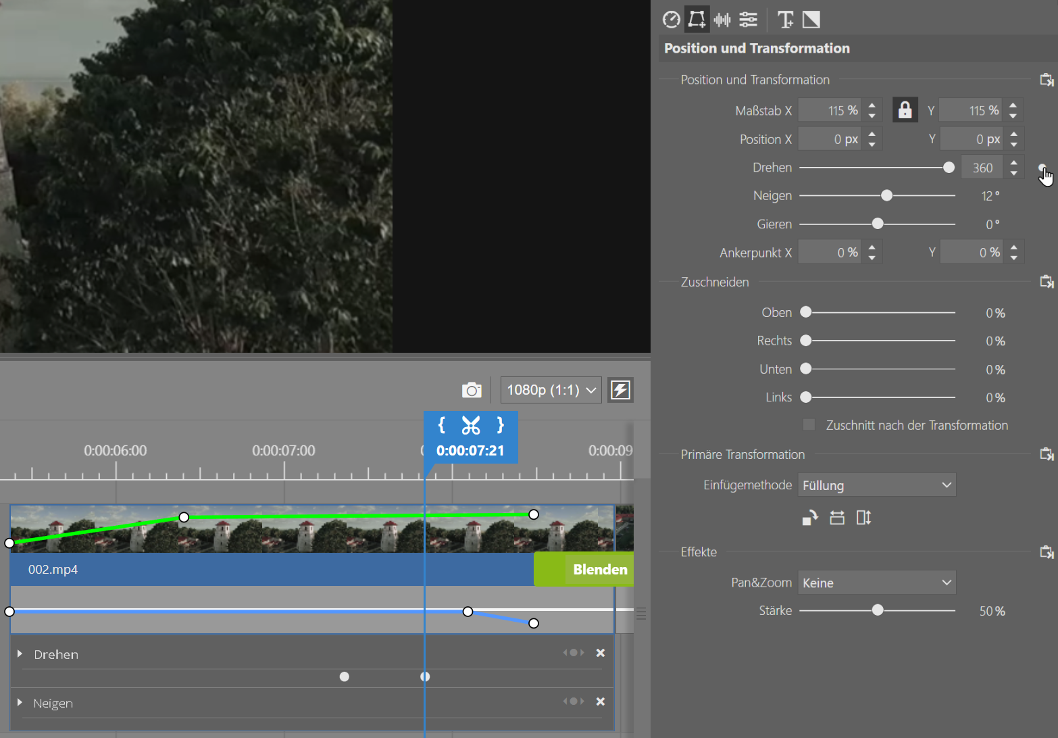
Task: Expand the Drehen keyframe track
Action: [x=20, y=654]
